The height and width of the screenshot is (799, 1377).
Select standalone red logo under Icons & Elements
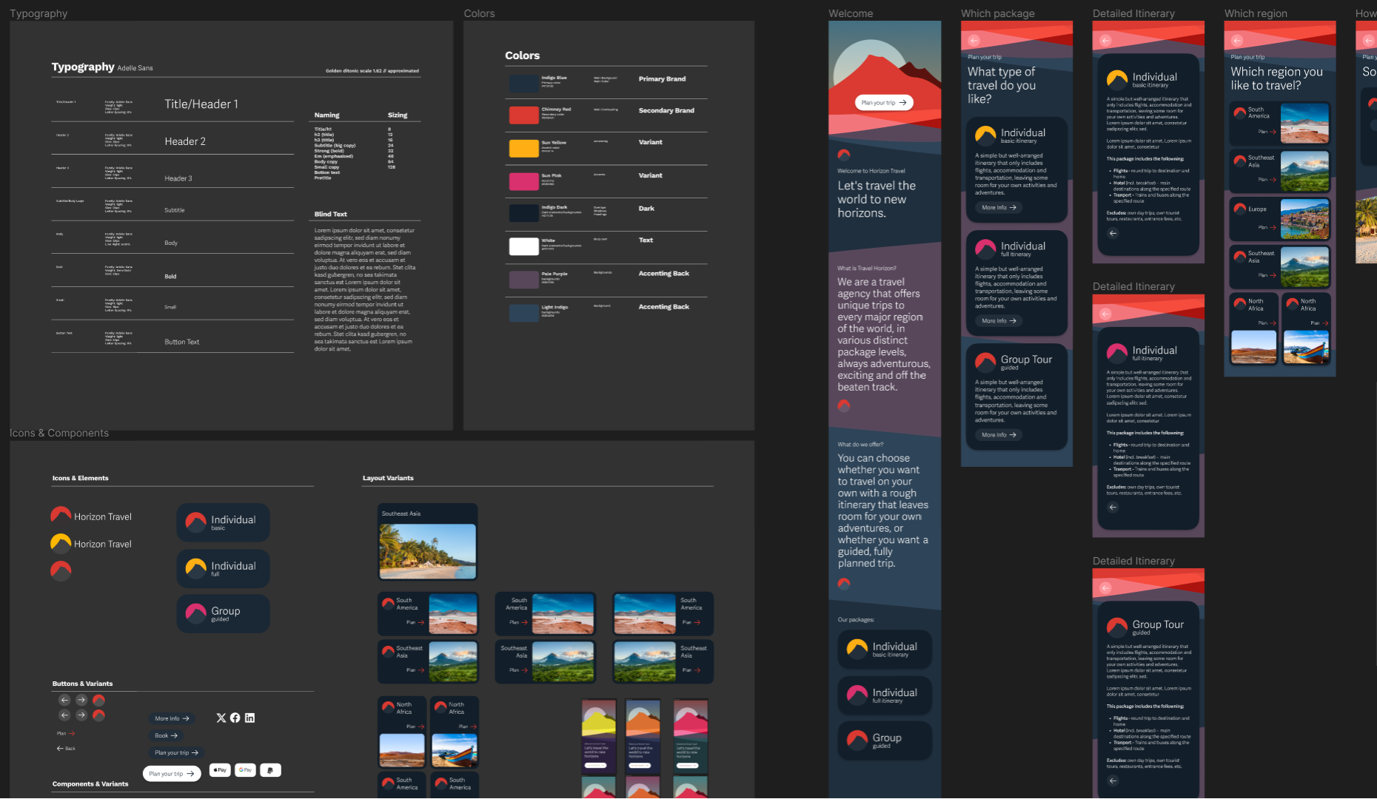(61, 570)
